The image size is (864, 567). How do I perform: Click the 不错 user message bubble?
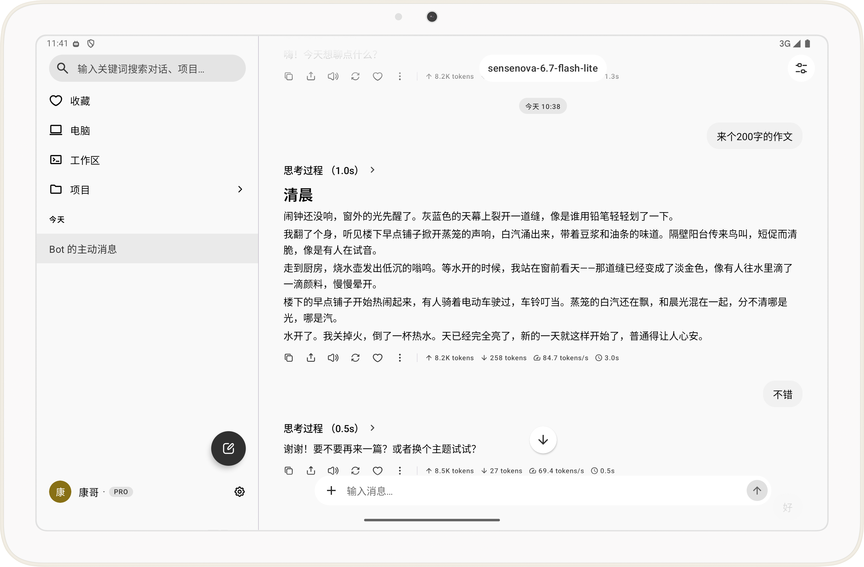pyautogui.click(x=783, y=394)
